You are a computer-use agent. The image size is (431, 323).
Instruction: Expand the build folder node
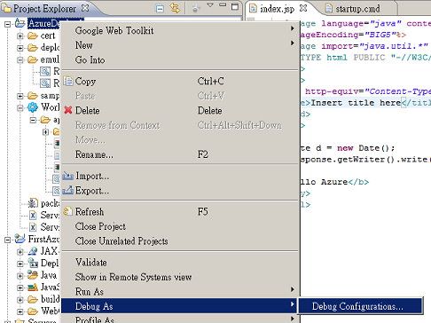pyautogui.click(x=20, y=300)
